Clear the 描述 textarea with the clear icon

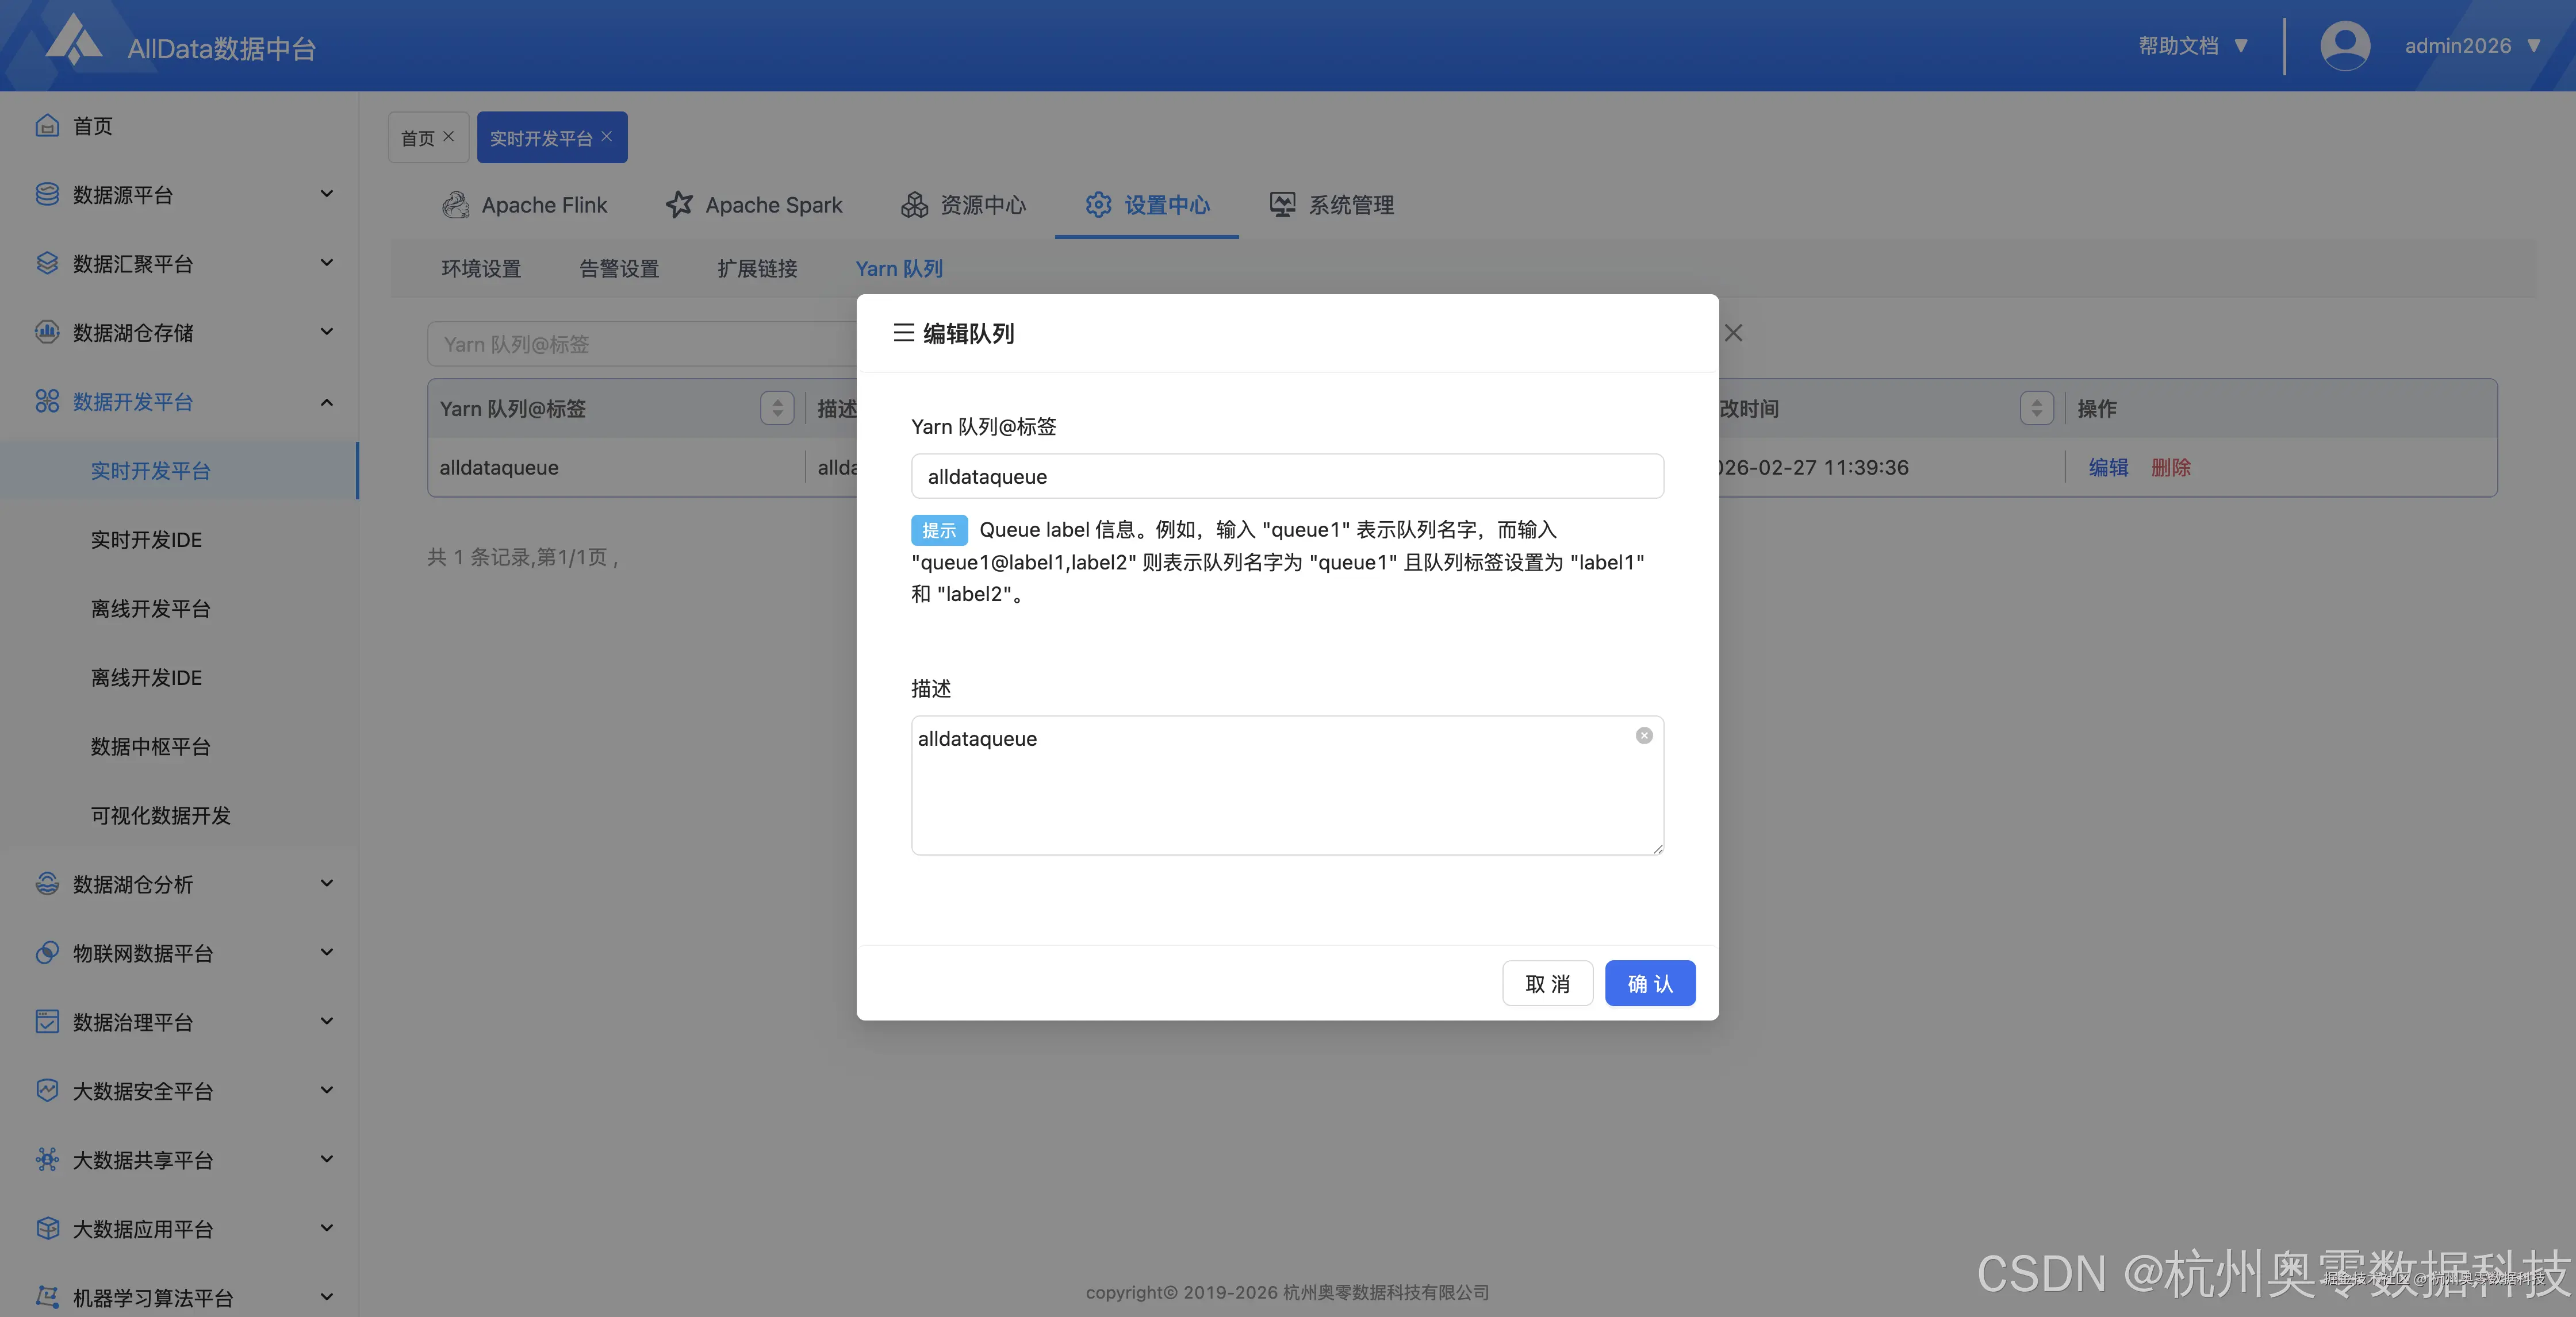coord(1644,735)
